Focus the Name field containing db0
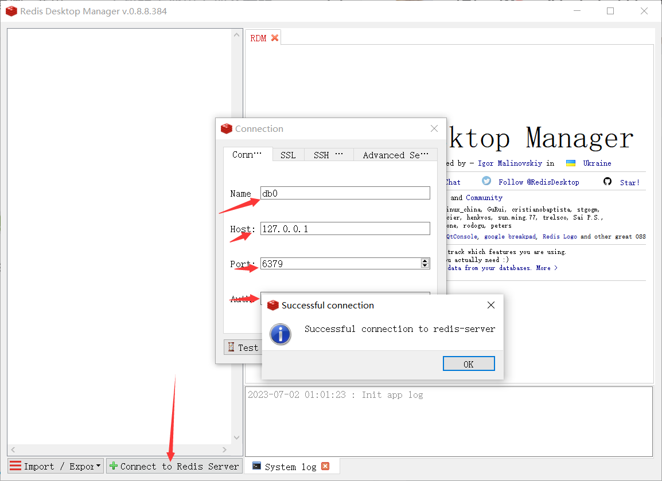The height and width of the screenshot is (481, 662). 345,193
